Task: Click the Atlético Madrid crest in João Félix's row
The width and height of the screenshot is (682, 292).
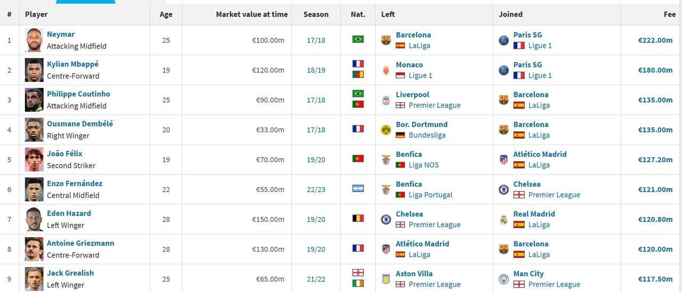Action: [x=504, y=160]
